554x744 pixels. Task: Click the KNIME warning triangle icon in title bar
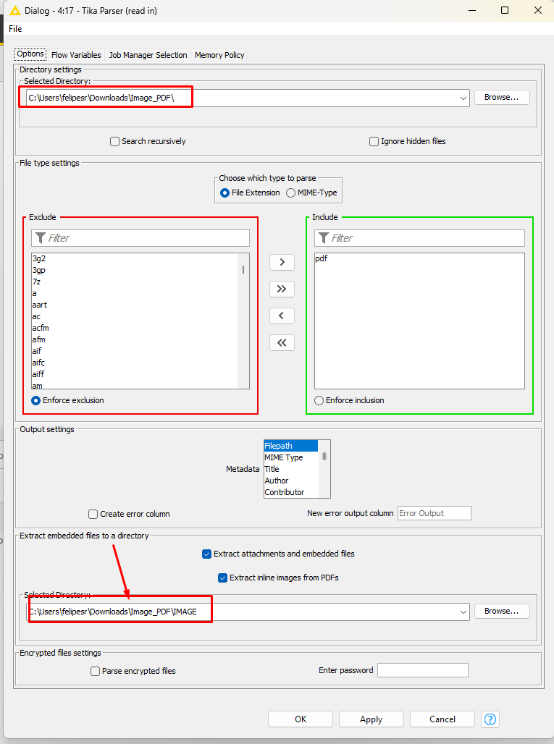click(14, 10)
